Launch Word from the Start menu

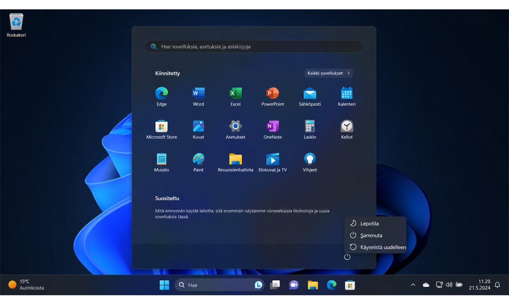[199, 97]
